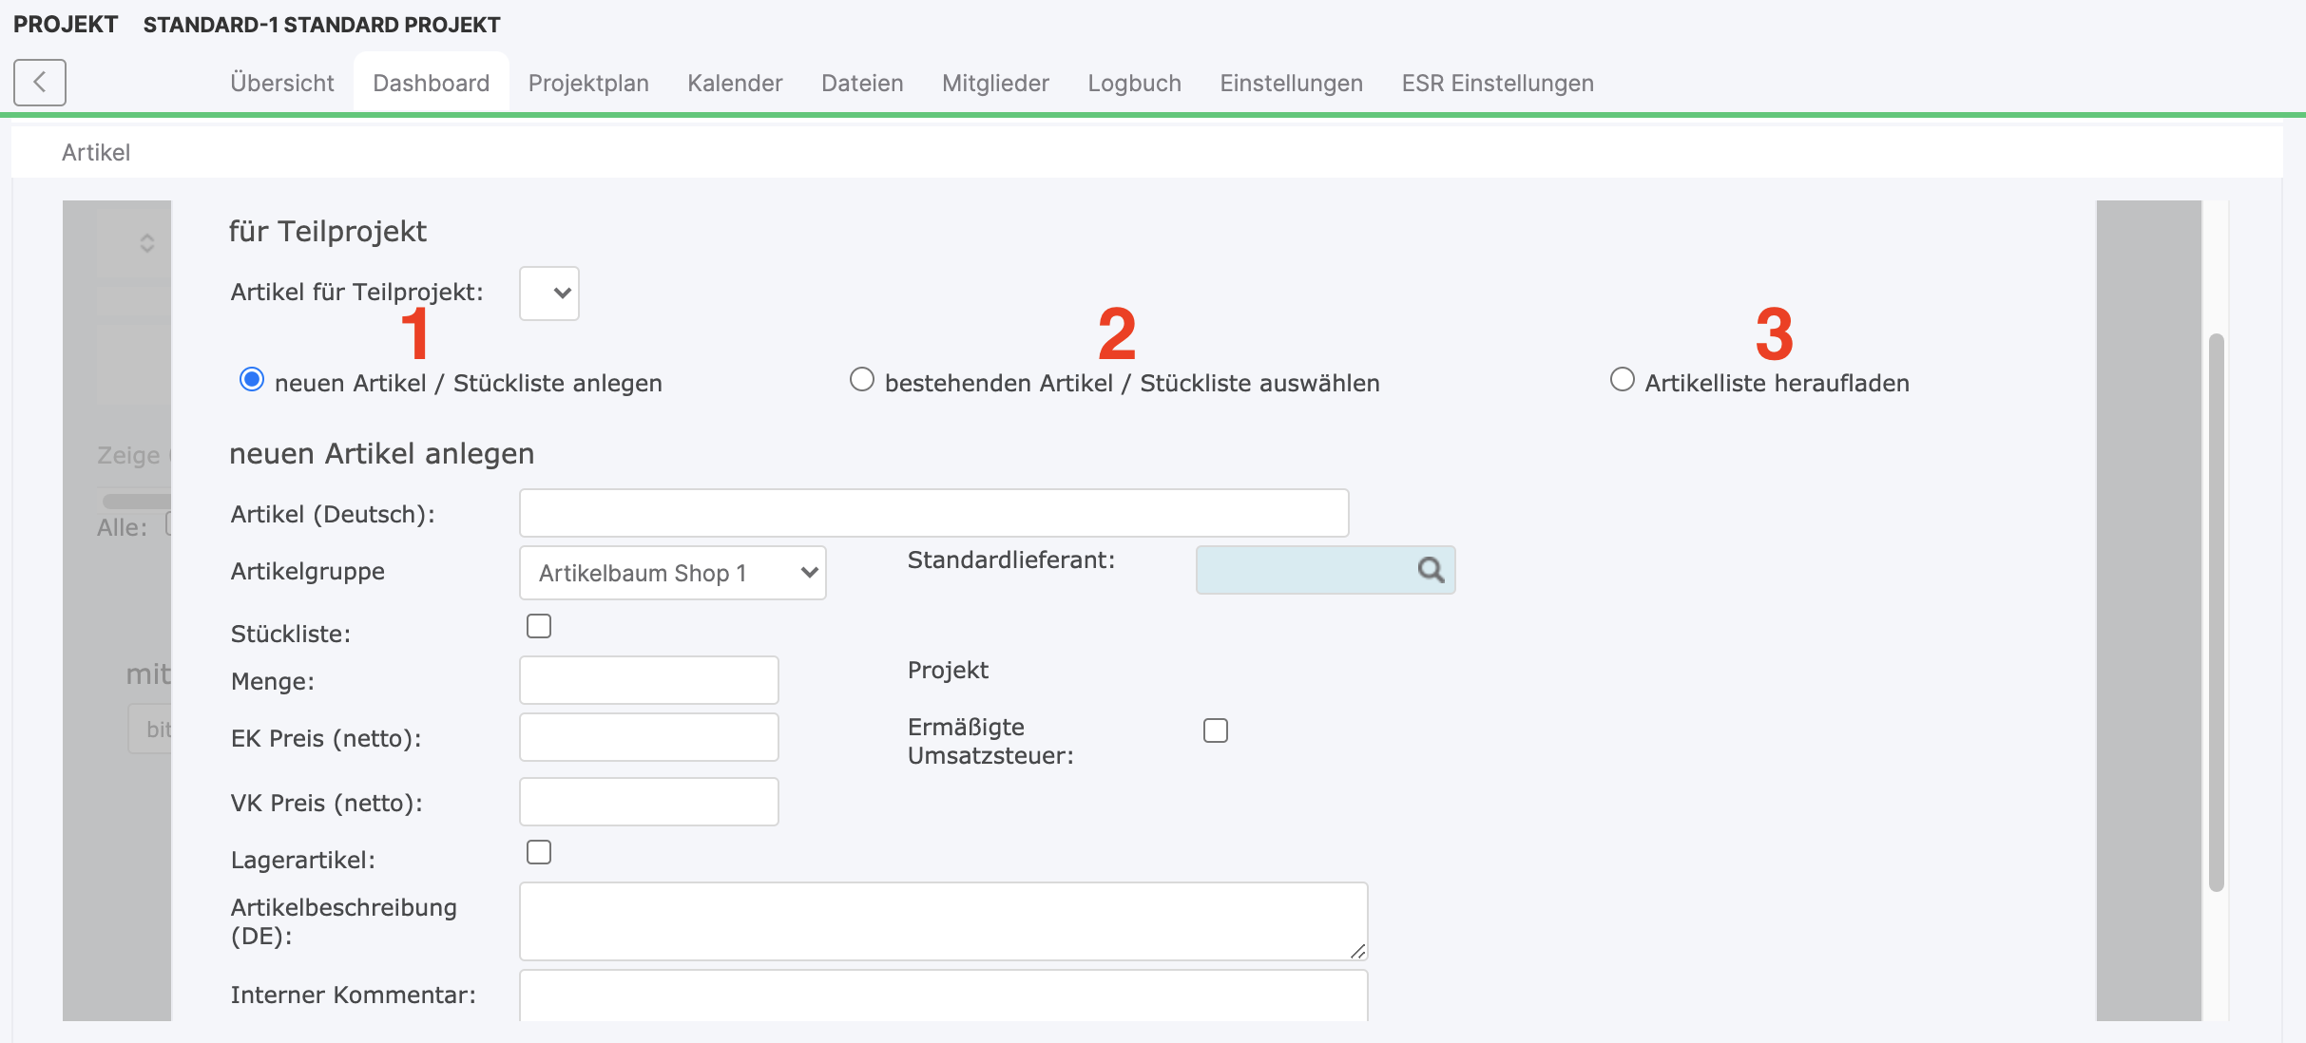Click the back arrow button
Viewport: 2306px width, 1043px height.
click(39, 83)
